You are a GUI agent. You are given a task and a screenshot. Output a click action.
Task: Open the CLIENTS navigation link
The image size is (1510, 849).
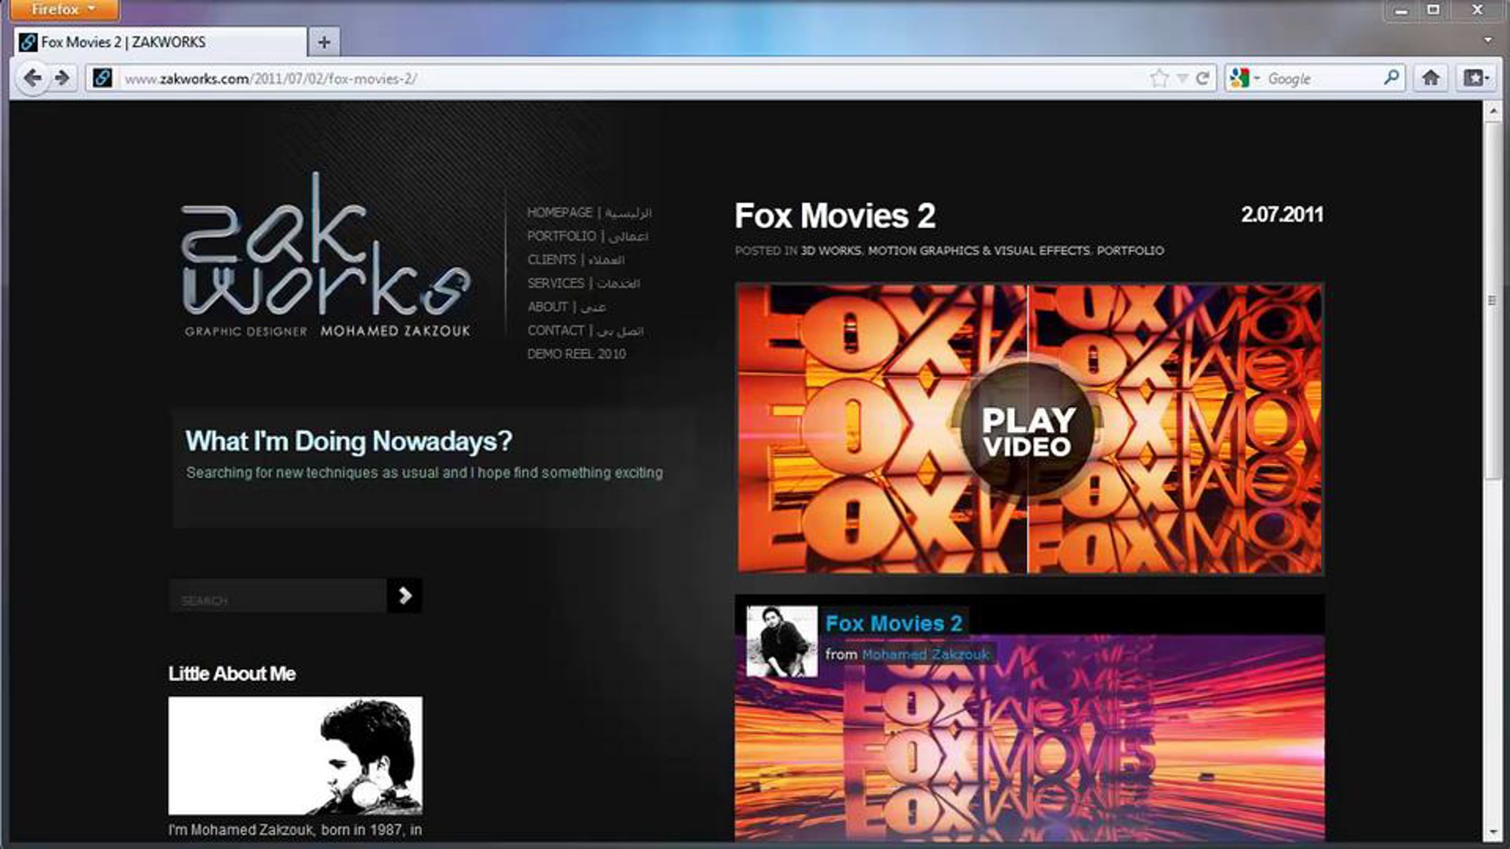[x=576, y=260]
